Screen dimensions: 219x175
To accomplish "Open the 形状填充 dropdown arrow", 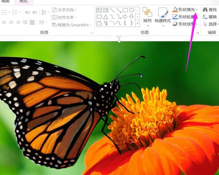I will click(197, 10).
